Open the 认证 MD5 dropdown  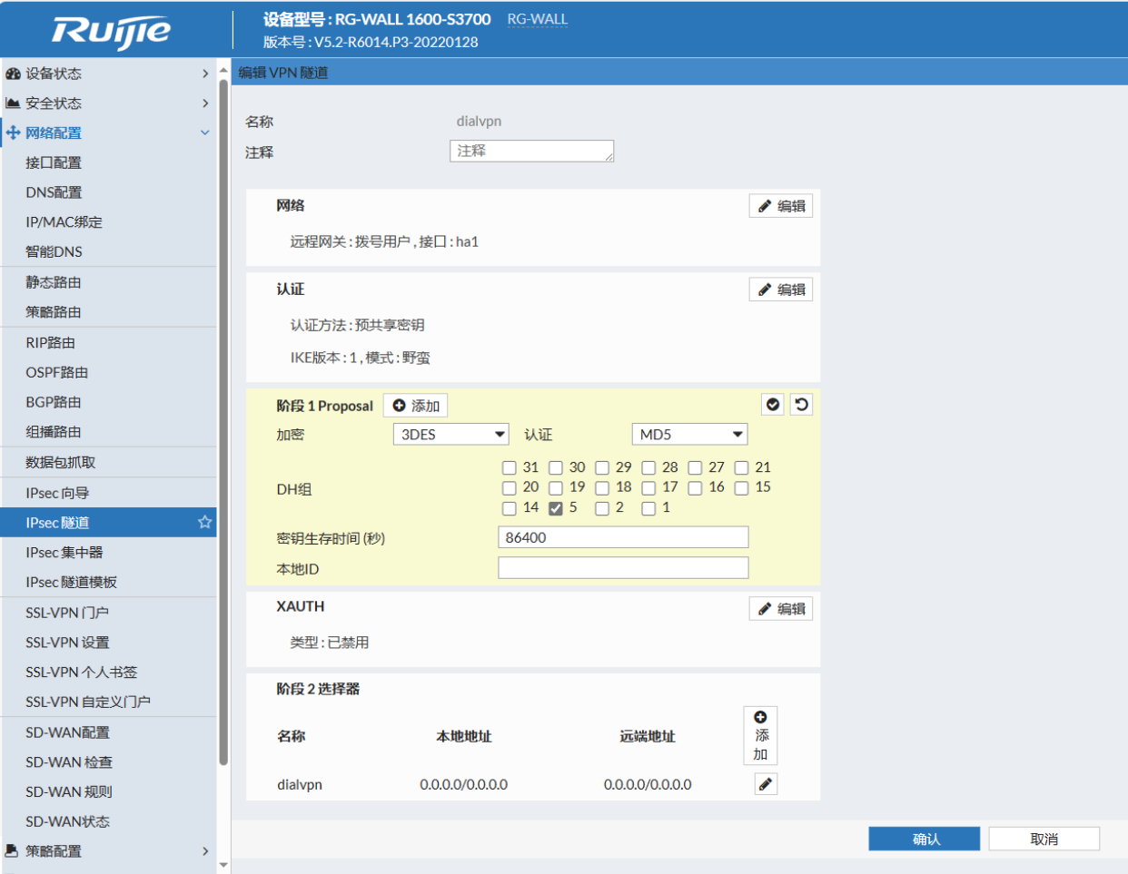(689, 435)
